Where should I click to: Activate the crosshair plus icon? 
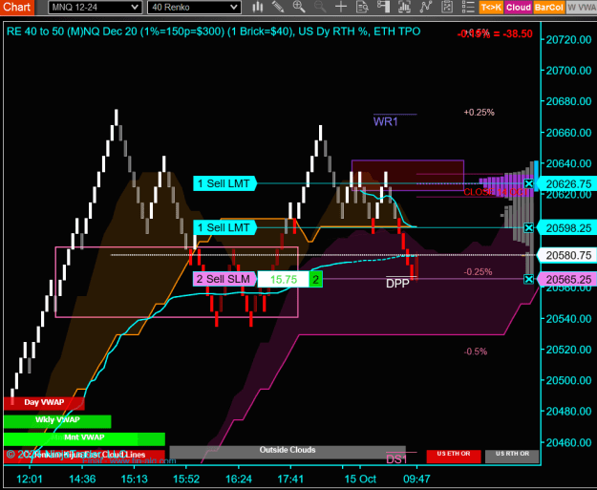click(x=341, y=7)
